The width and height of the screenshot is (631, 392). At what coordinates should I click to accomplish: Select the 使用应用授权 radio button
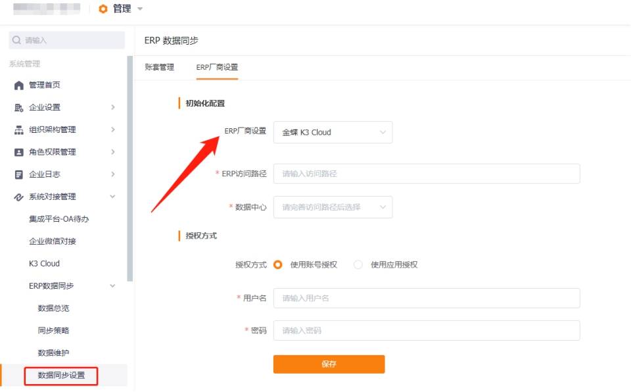[358, 264]
